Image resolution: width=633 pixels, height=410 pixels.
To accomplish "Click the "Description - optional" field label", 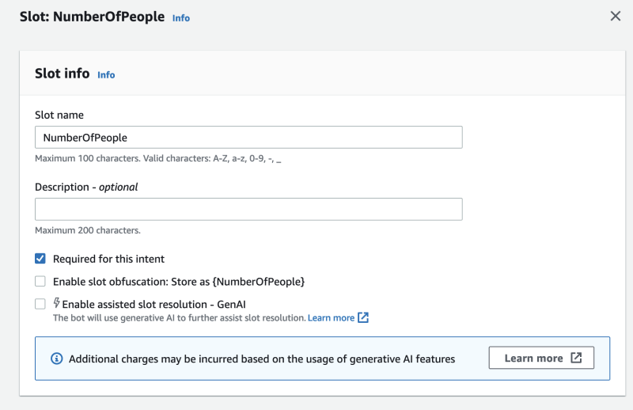I will coord(86,187).
